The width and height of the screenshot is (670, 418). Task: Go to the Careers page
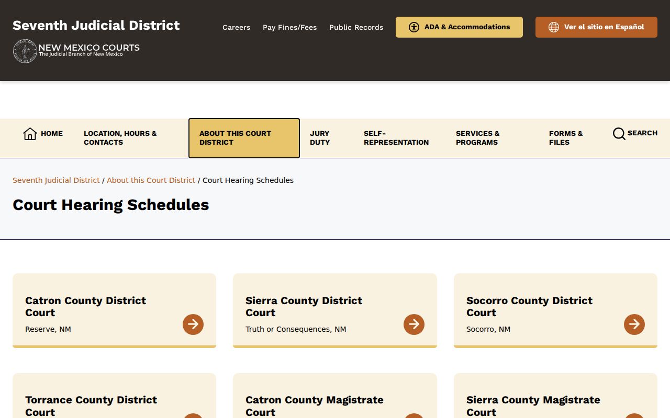237,27
